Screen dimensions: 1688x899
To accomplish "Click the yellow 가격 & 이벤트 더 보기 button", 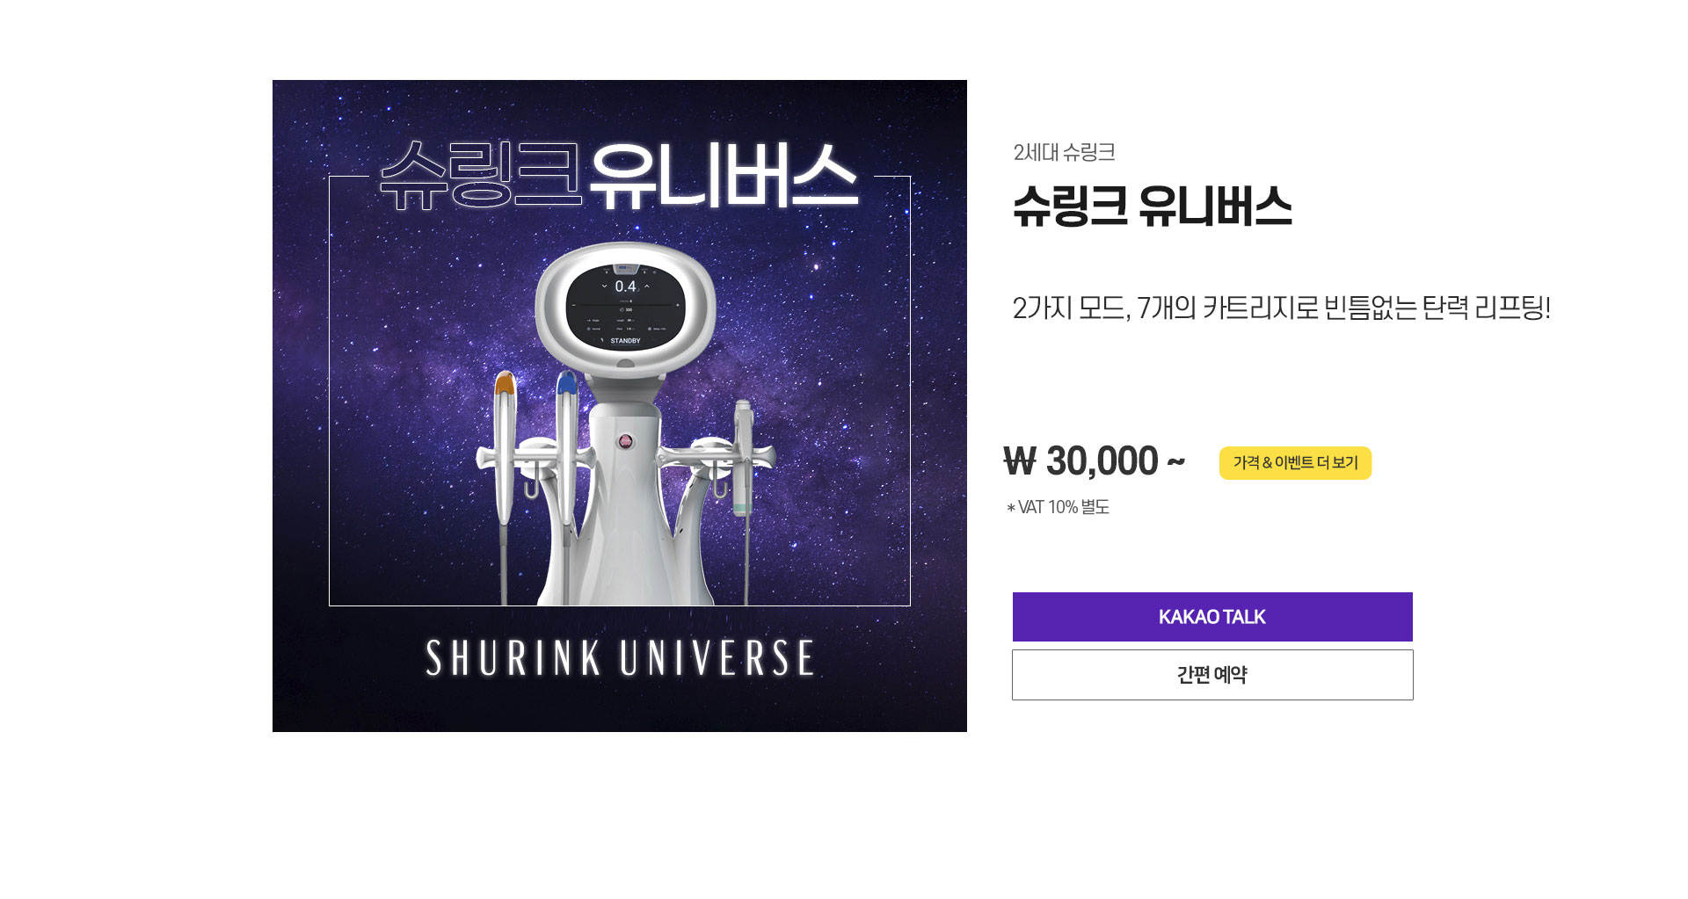I will (x=1295, y=463).
